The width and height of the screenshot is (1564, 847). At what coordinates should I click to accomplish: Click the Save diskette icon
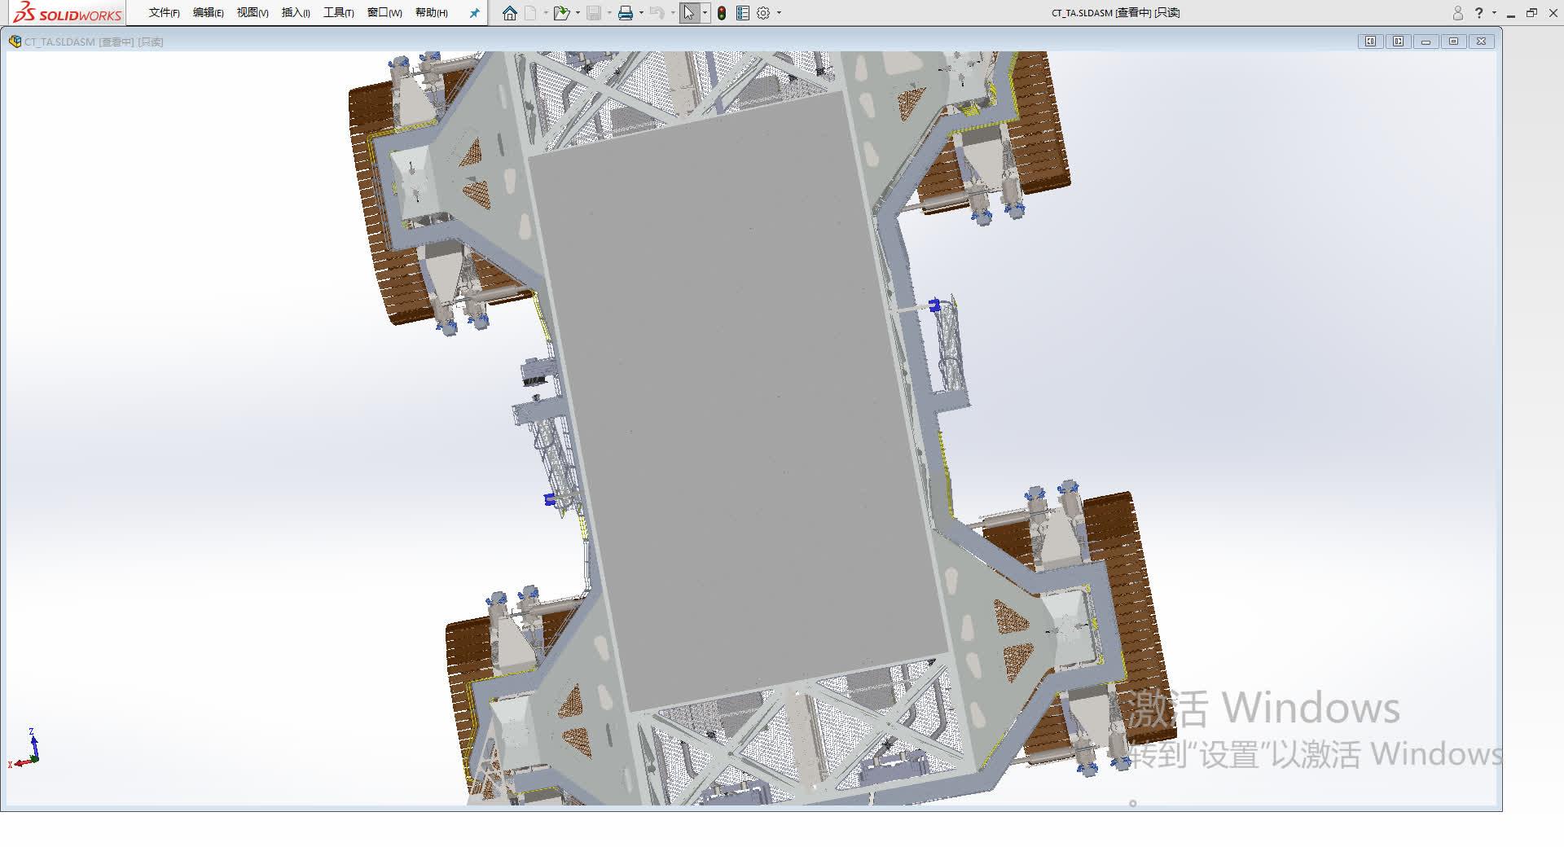(594, 13)
